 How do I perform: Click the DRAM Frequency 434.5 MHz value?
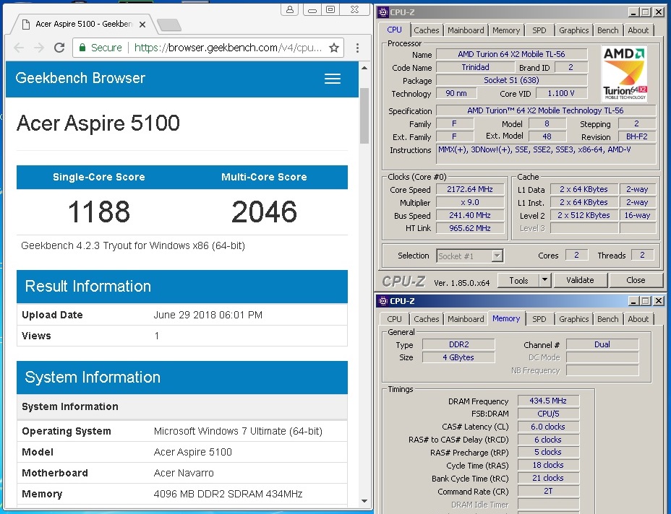click(x=548, y=401)
